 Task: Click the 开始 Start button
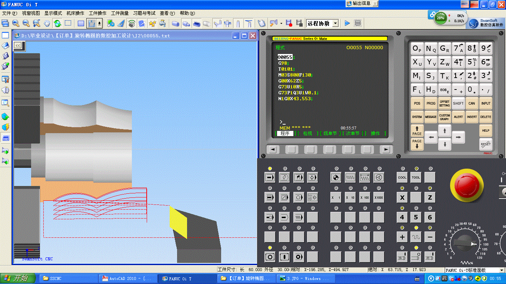[18, 278]
